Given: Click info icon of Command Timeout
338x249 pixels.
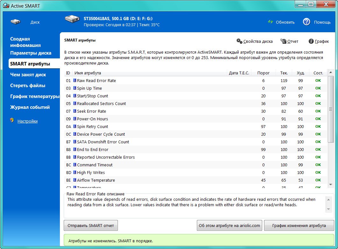Looking at the screenshot, I should click(75, 164).
